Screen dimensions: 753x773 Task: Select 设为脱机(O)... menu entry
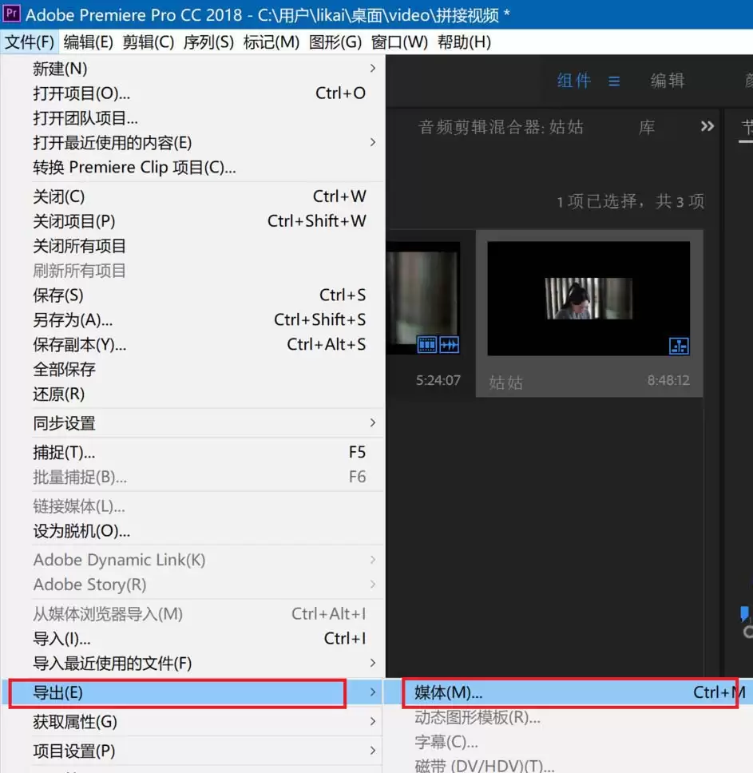pyautogui.click(x=193, y=531)
